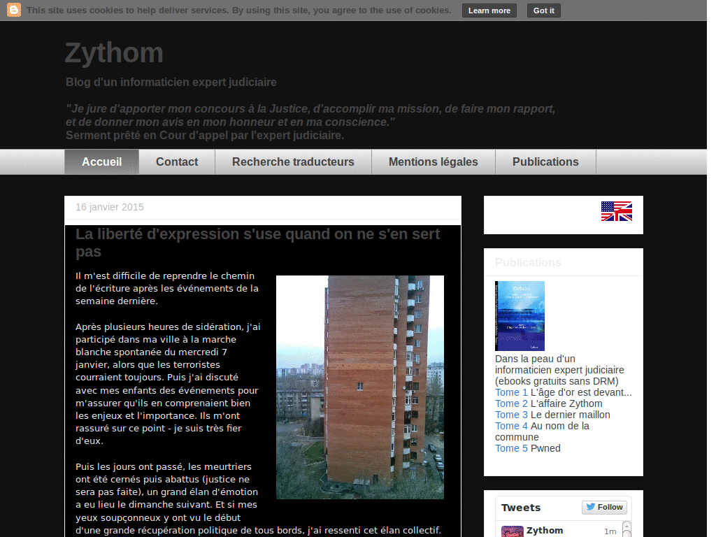Viewport: 716px width, 537px height.
Task: Open the article La liberté d'expression s'use
Action: pyautogui.click(x=258, y=234)
